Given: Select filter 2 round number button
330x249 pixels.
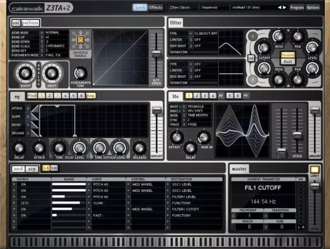Looking at the screenshot, I should point(252,80).
